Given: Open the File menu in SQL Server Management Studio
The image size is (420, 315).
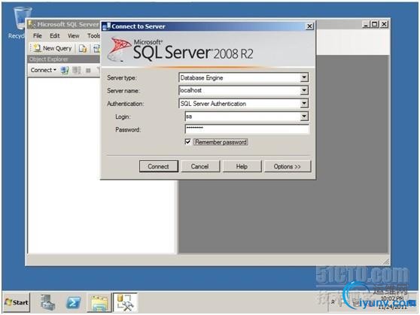Looking at the screenshot, I should [38, 35].
